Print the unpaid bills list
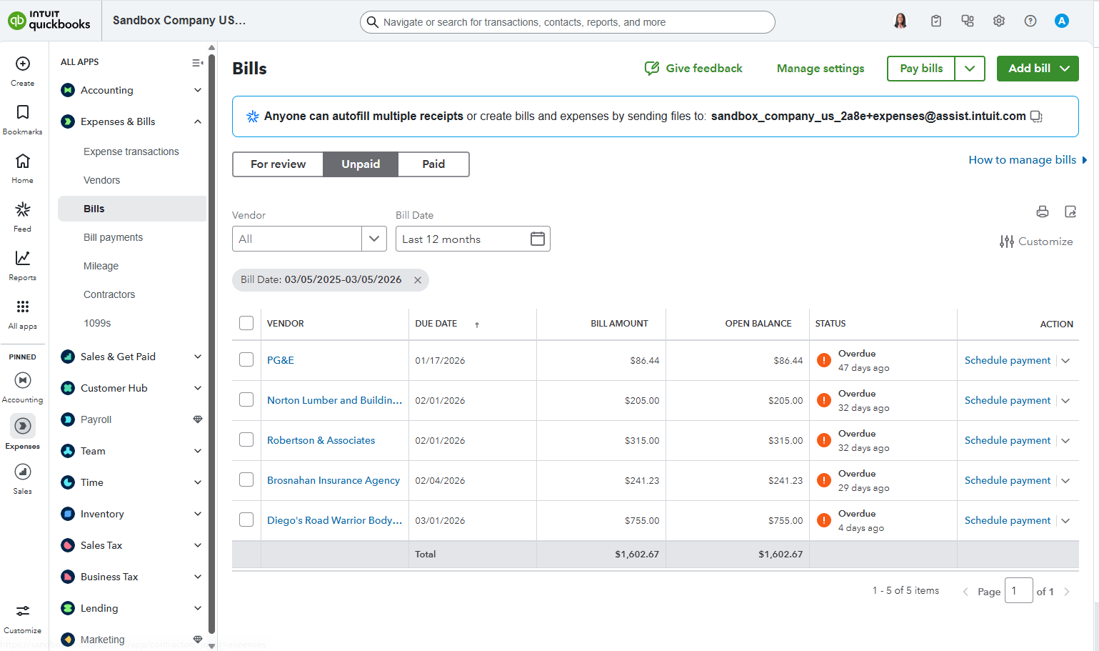The width and height of the screenshot is (1099, 651). coord(1043,212)
